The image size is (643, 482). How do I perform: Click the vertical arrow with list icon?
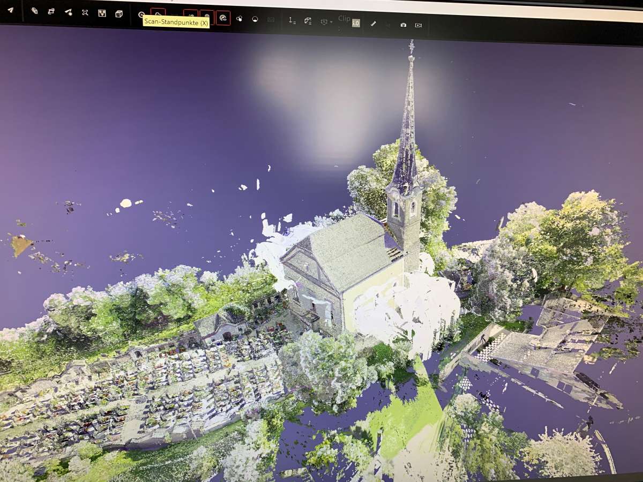point(292,20)
